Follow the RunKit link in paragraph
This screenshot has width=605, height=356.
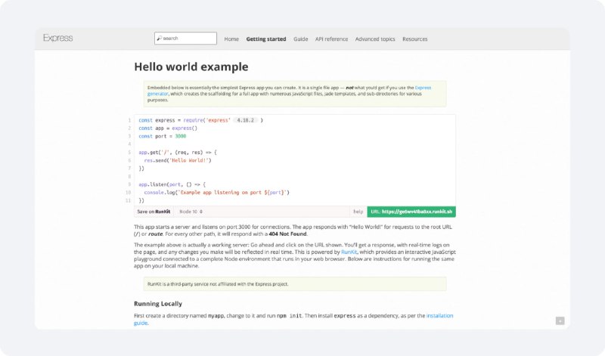(349, 252)
